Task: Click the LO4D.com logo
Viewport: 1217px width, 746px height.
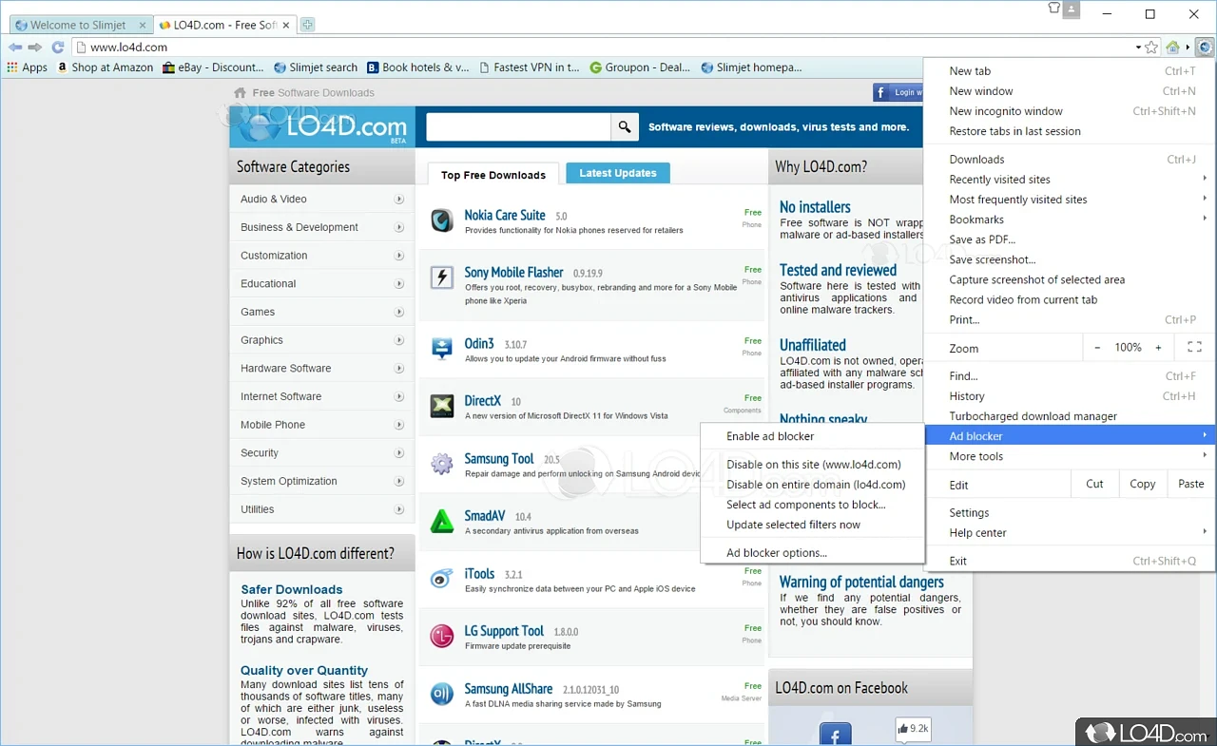Action: click(321, 126)
